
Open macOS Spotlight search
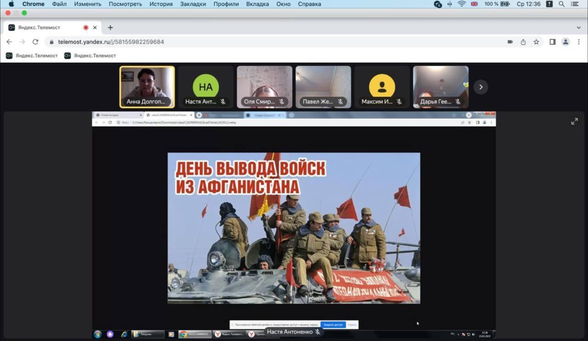tap(561, 4)
